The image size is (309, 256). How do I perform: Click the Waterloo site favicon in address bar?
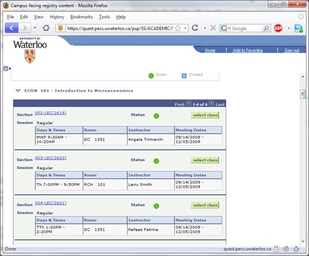[60, 28]
